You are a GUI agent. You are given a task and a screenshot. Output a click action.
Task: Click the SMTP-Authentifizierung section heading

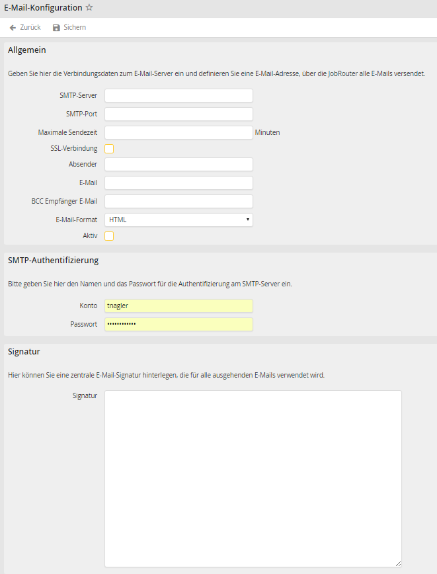(x=53, y=261)
